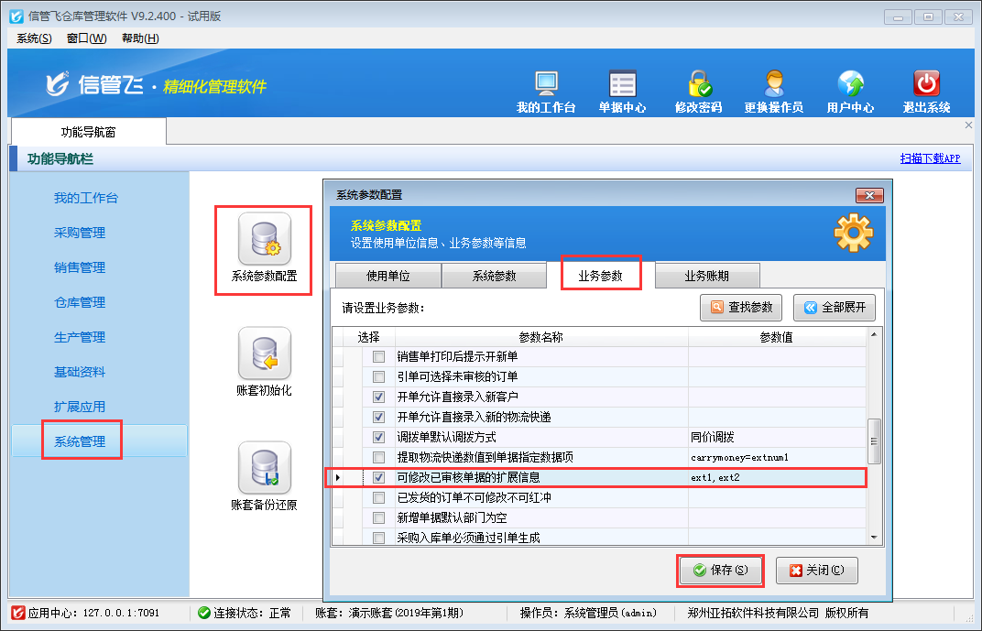This screenshot has width=982, height=631.
Task: Click the 保存(S) button
Action: pos(721,570)
